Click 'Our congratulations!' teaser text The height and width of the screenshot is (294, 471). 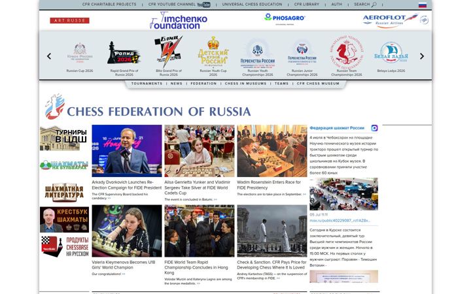coord(107,274)
